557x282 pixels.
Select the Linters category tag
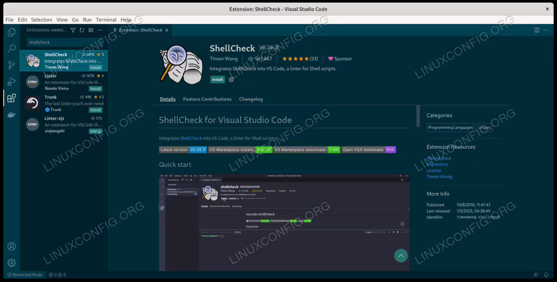pos(485,128)
